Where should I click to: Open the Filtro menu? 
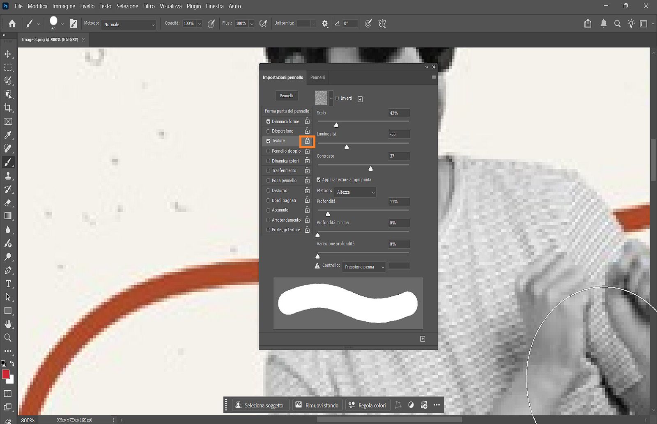coord(148,6)
